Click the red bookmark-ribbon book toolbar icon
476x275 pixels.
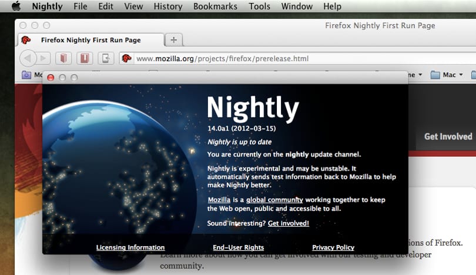click(x=85, y=58)
